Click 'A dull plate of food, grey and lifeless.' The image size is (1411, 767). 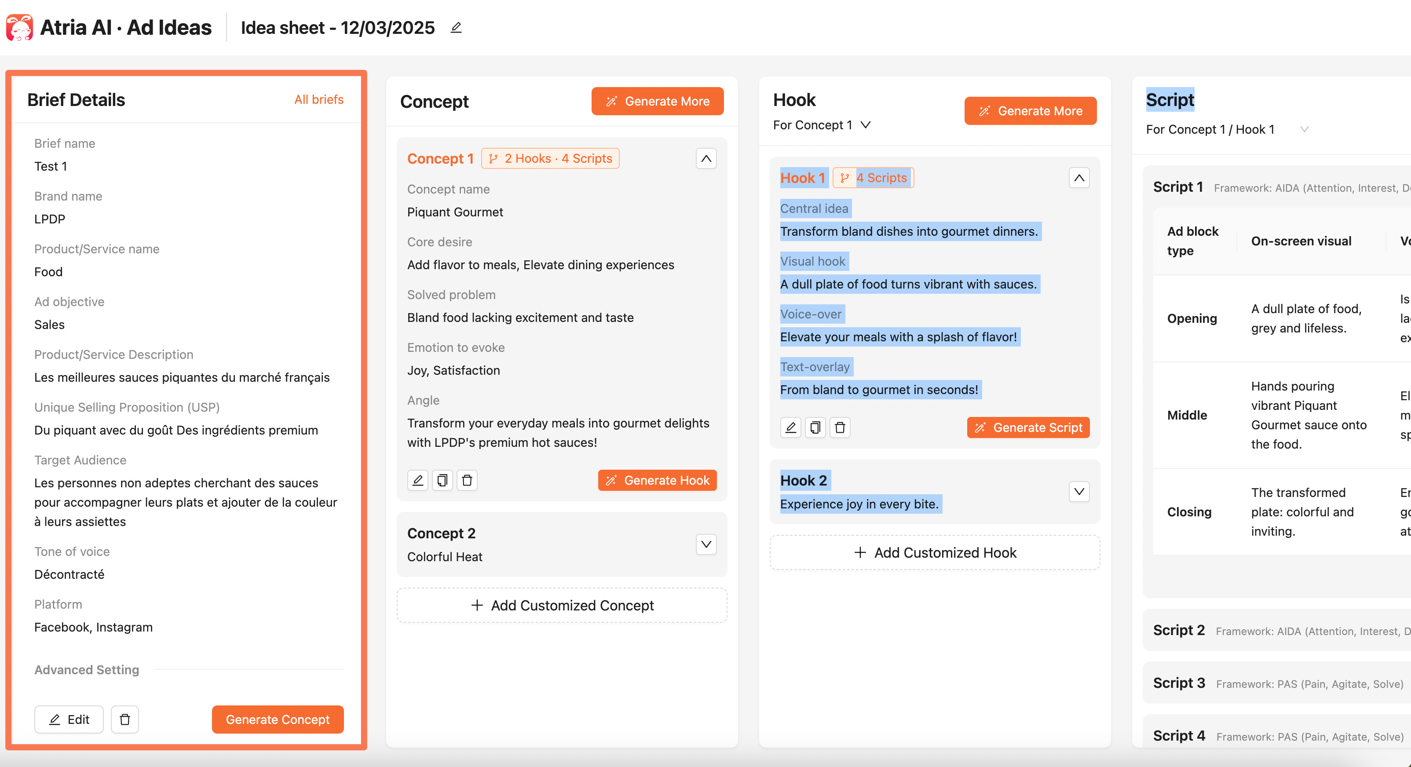pyautogui.click(x=1306, y=318)
